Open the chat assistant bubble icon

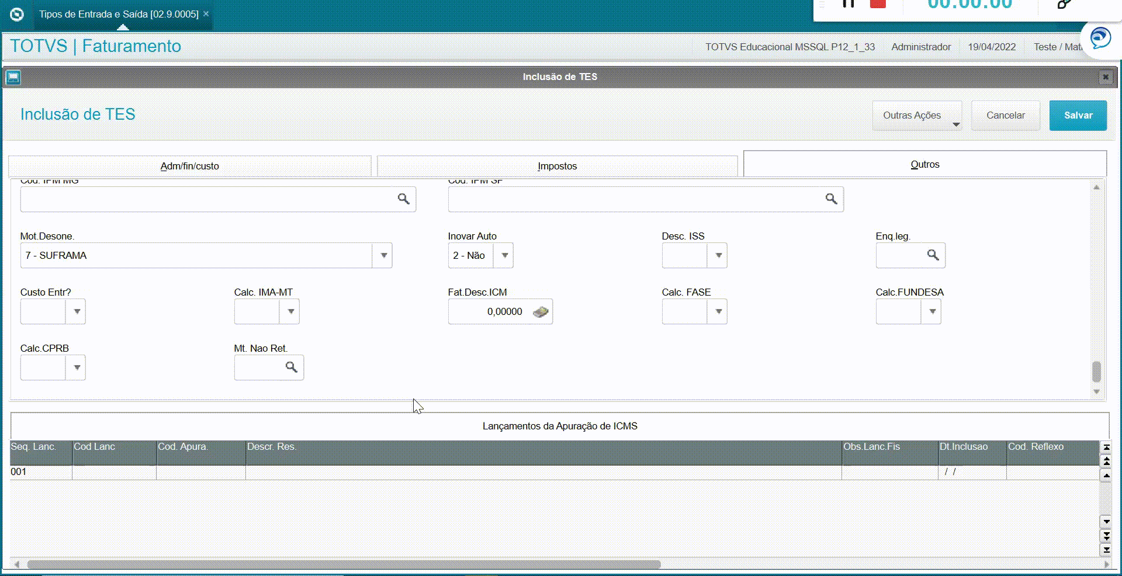pyautogui.click(x=1100, y=39)
